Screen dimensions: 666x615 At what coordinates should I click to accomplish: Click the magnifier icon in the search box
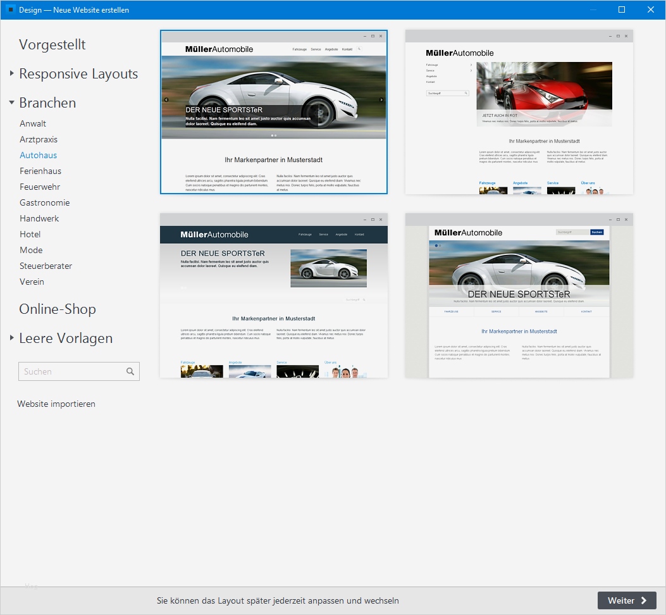130,371
